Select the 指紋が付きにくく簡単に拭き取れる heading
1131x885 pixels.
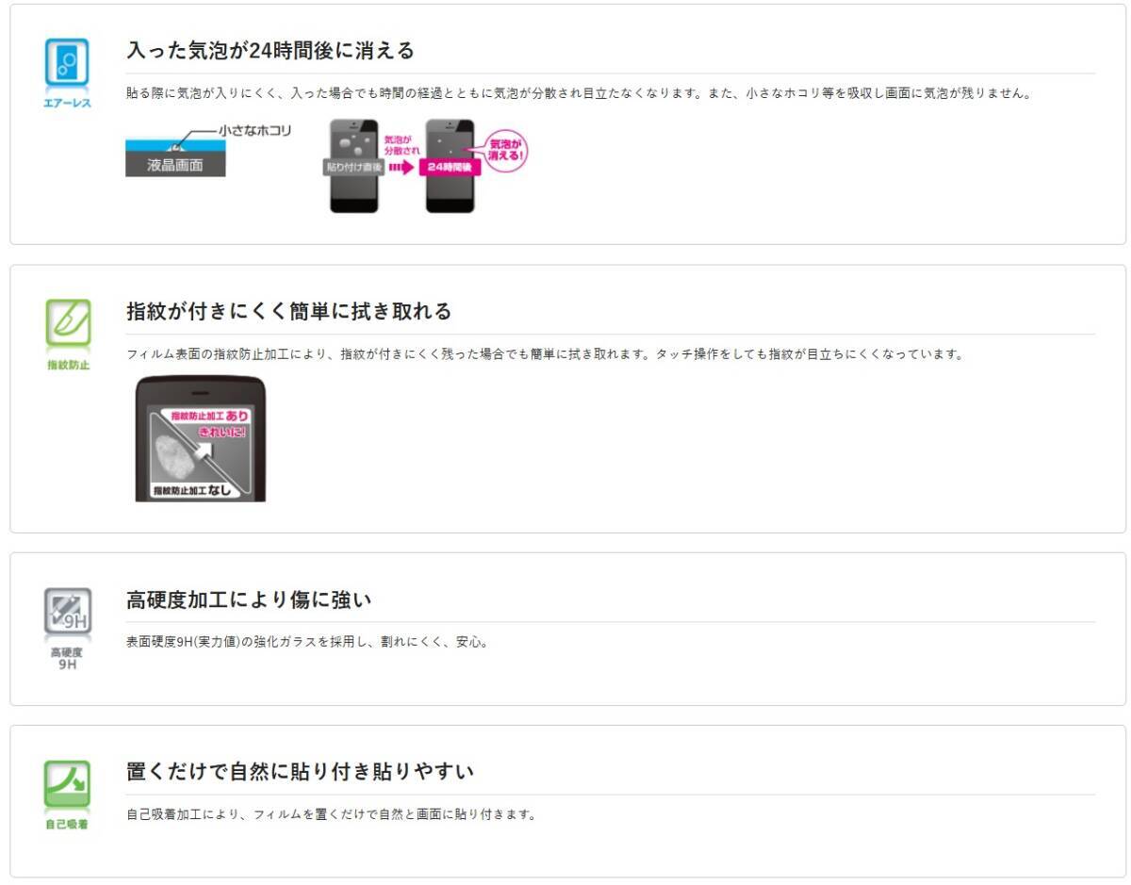tap(289, 311)
